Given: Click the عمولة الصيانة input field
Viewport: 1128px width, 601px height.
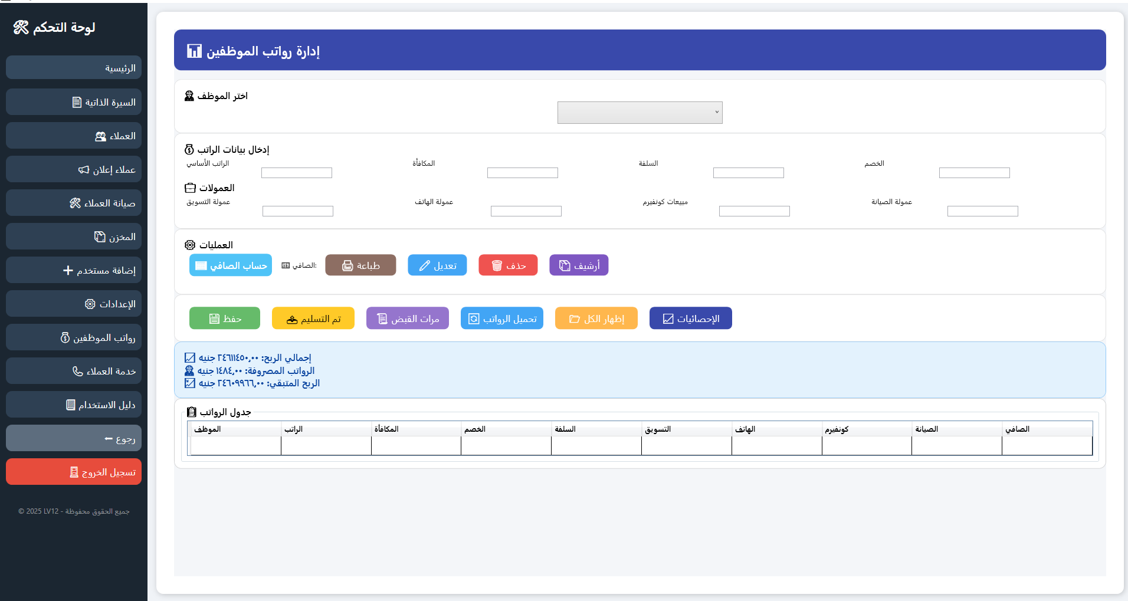Looking at the screenshot, I should click(x=982, y=211).
